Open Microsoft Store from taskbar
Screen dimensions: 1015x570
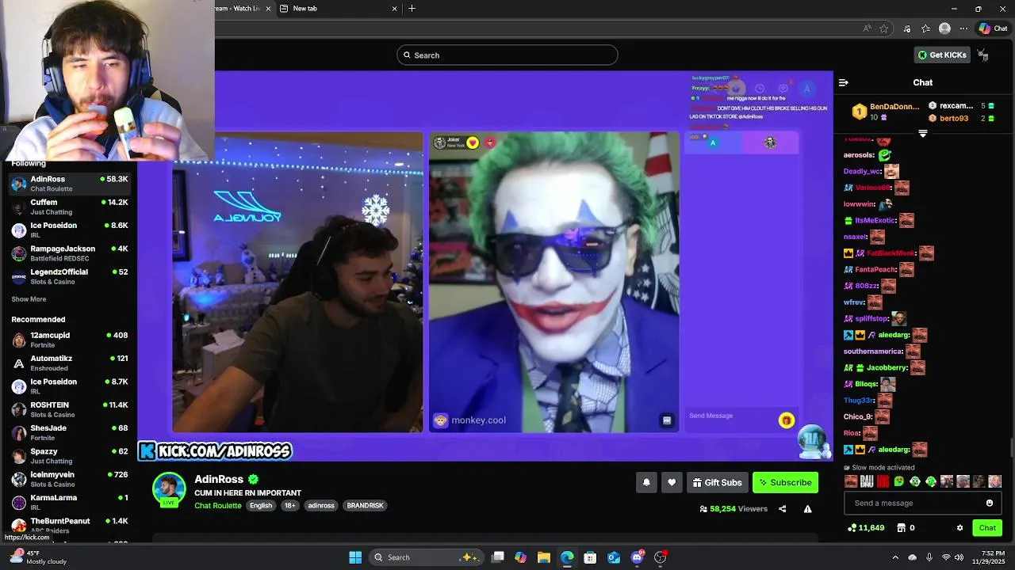tap(590, 557)
